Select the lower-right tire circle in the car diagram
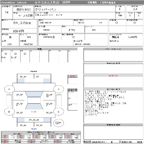The width and height of the screenshot is (144, 144). coord(58,112)
